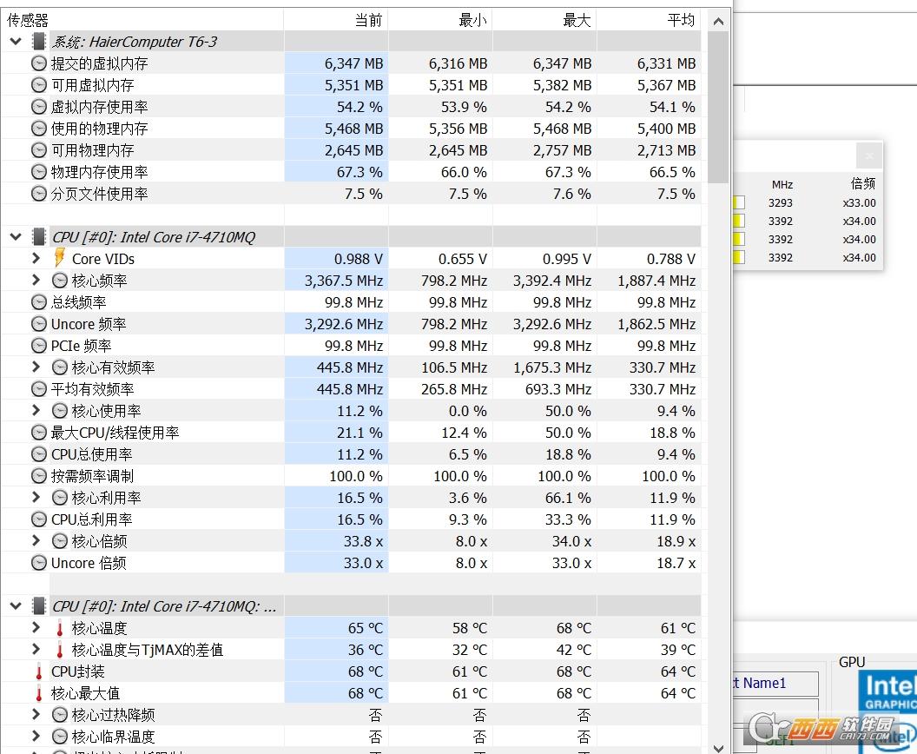The image size is (917, 754).
Task: Click the lightning icon beside Core VIDs
Action: coord(60,257)
